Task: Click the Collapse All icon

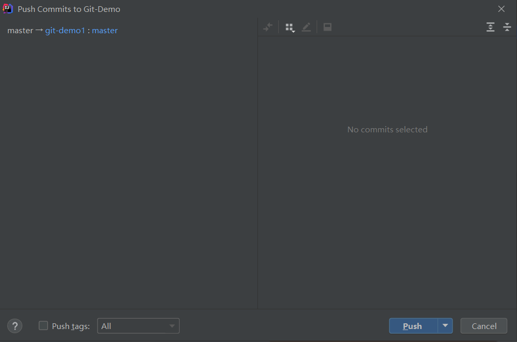Action: click(x=507, y=27)
